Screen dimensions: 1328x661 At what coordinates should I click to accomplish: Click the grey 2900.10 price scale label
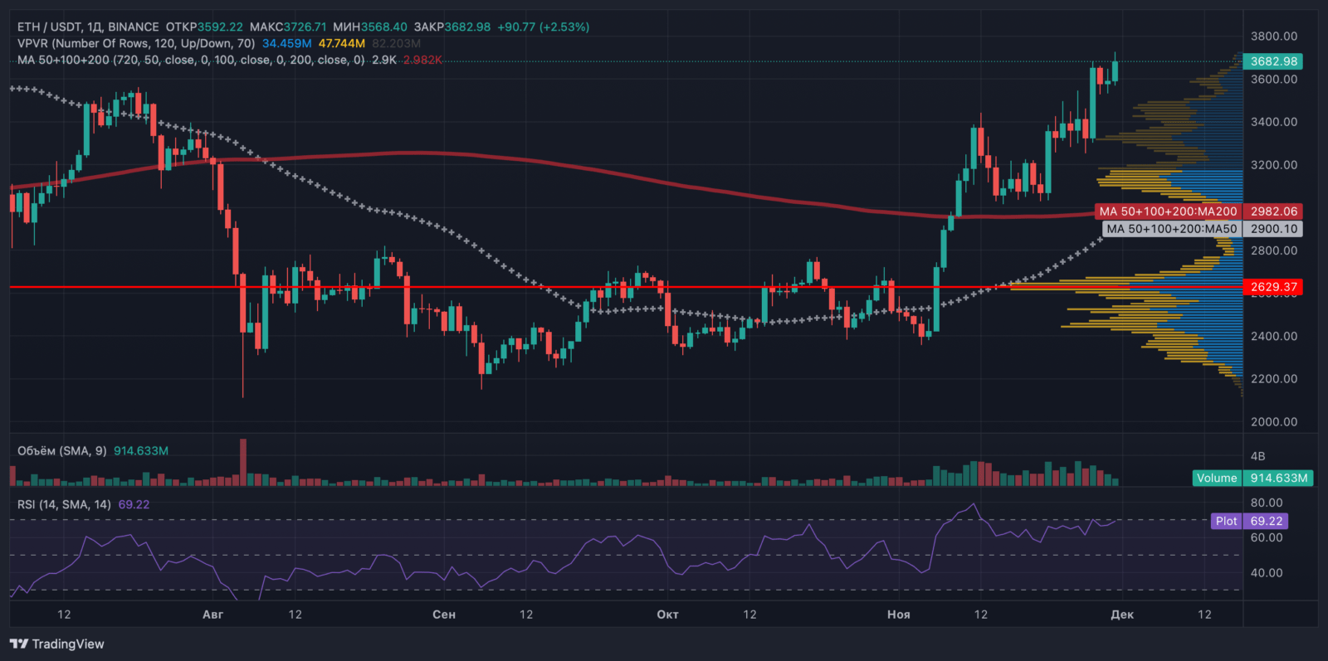1273,229
